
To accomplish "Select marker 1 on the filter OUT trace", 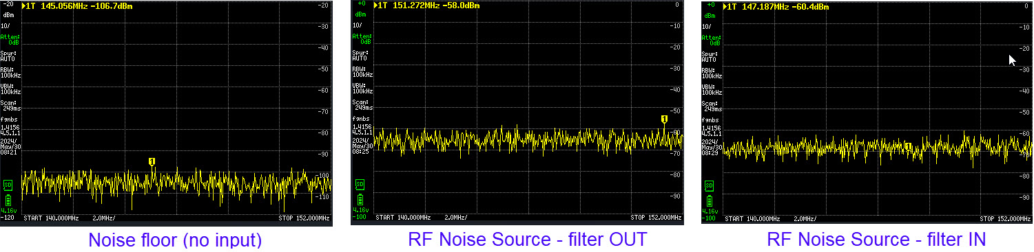I will tap(664, 119).
